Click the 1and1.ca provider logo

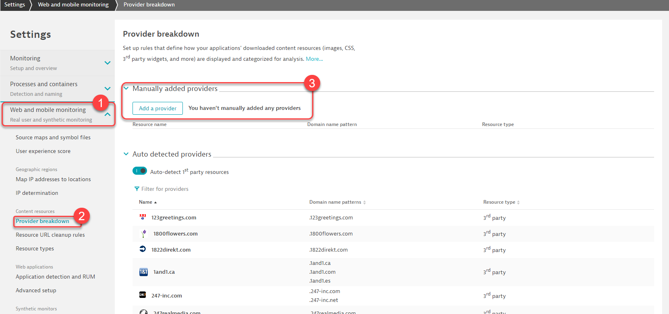(x=143, y=272)
